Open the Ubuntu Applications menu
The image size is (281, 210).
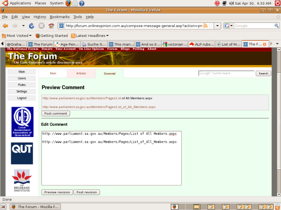(x=16, y=3)
